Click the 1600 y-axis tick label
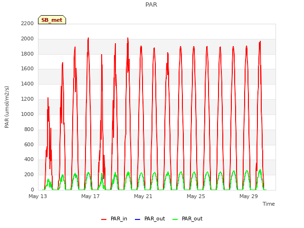The width and height of the screenshot is (304, 228). click(28, 69)
